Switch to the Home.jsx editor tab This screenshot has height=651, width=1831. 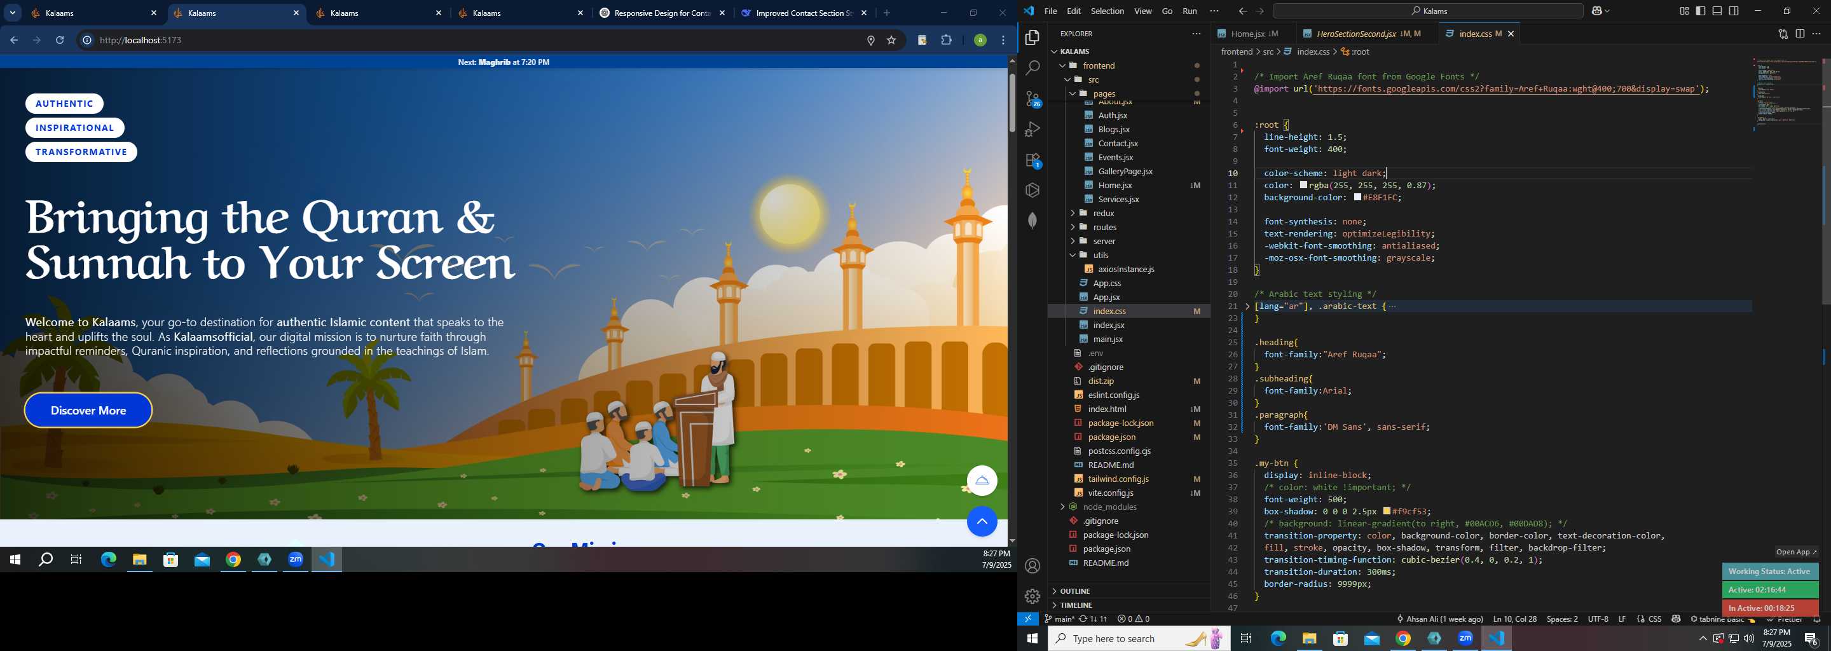click(1254, 34)
